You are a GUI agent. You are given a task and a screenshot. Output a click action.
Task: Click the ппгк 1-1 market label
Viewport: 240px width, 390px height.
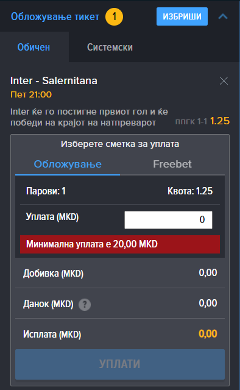(191, 122)
